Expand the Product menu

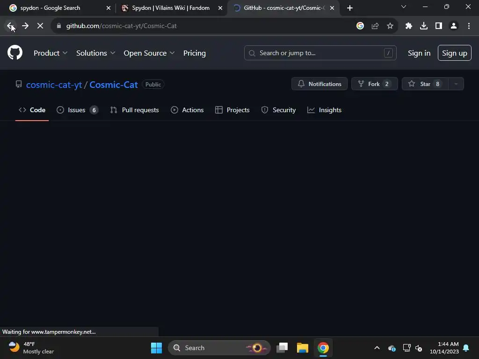click(51, 53)
